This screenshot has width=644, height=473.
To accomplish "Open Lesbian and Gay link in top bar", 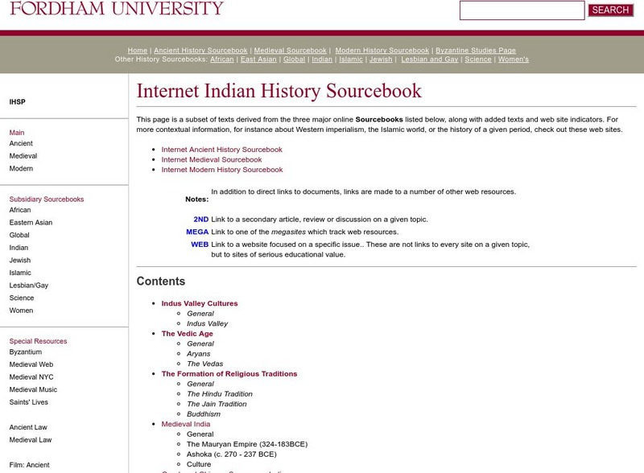I will 430,60.
